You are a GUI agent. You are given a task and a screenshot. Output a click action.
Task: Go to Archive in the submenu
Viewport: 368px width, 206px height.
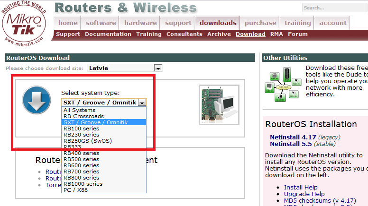click(219, 34)
